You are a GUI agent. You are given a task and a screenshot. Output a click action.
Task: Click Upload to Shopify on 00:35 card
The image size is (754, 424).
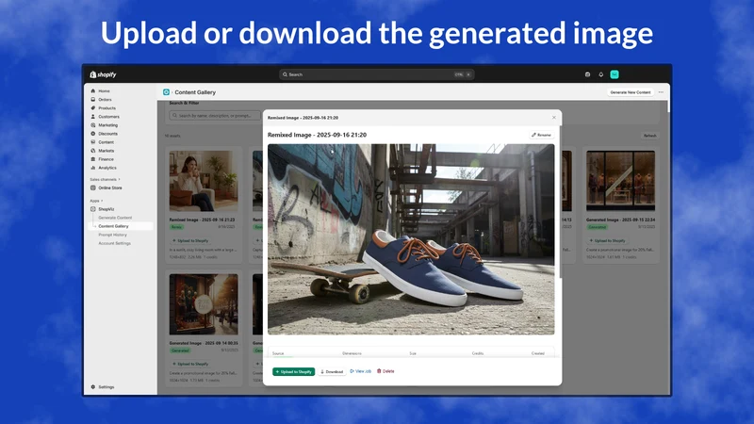pos(190,364)
